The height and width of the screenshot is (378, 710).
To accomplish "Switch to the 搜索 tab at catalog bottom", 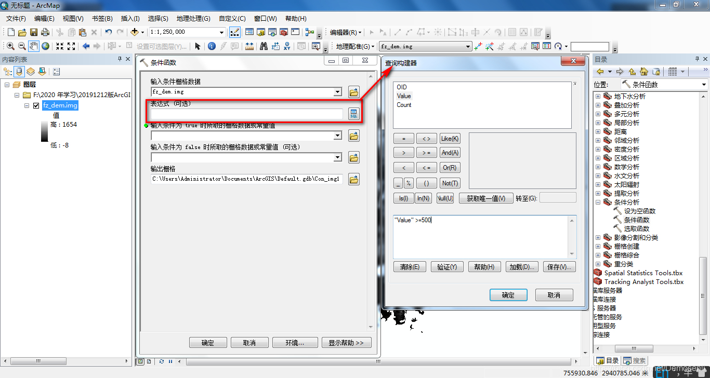I will click(634, 360).
